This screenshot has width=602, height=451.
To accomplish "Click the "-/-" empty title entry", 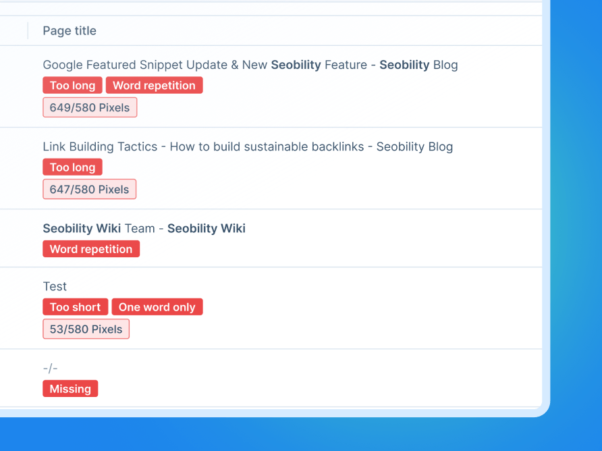I will pos(51,368).
